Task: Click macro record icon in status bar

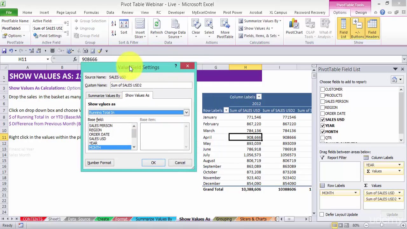Action: coord(21,225)
